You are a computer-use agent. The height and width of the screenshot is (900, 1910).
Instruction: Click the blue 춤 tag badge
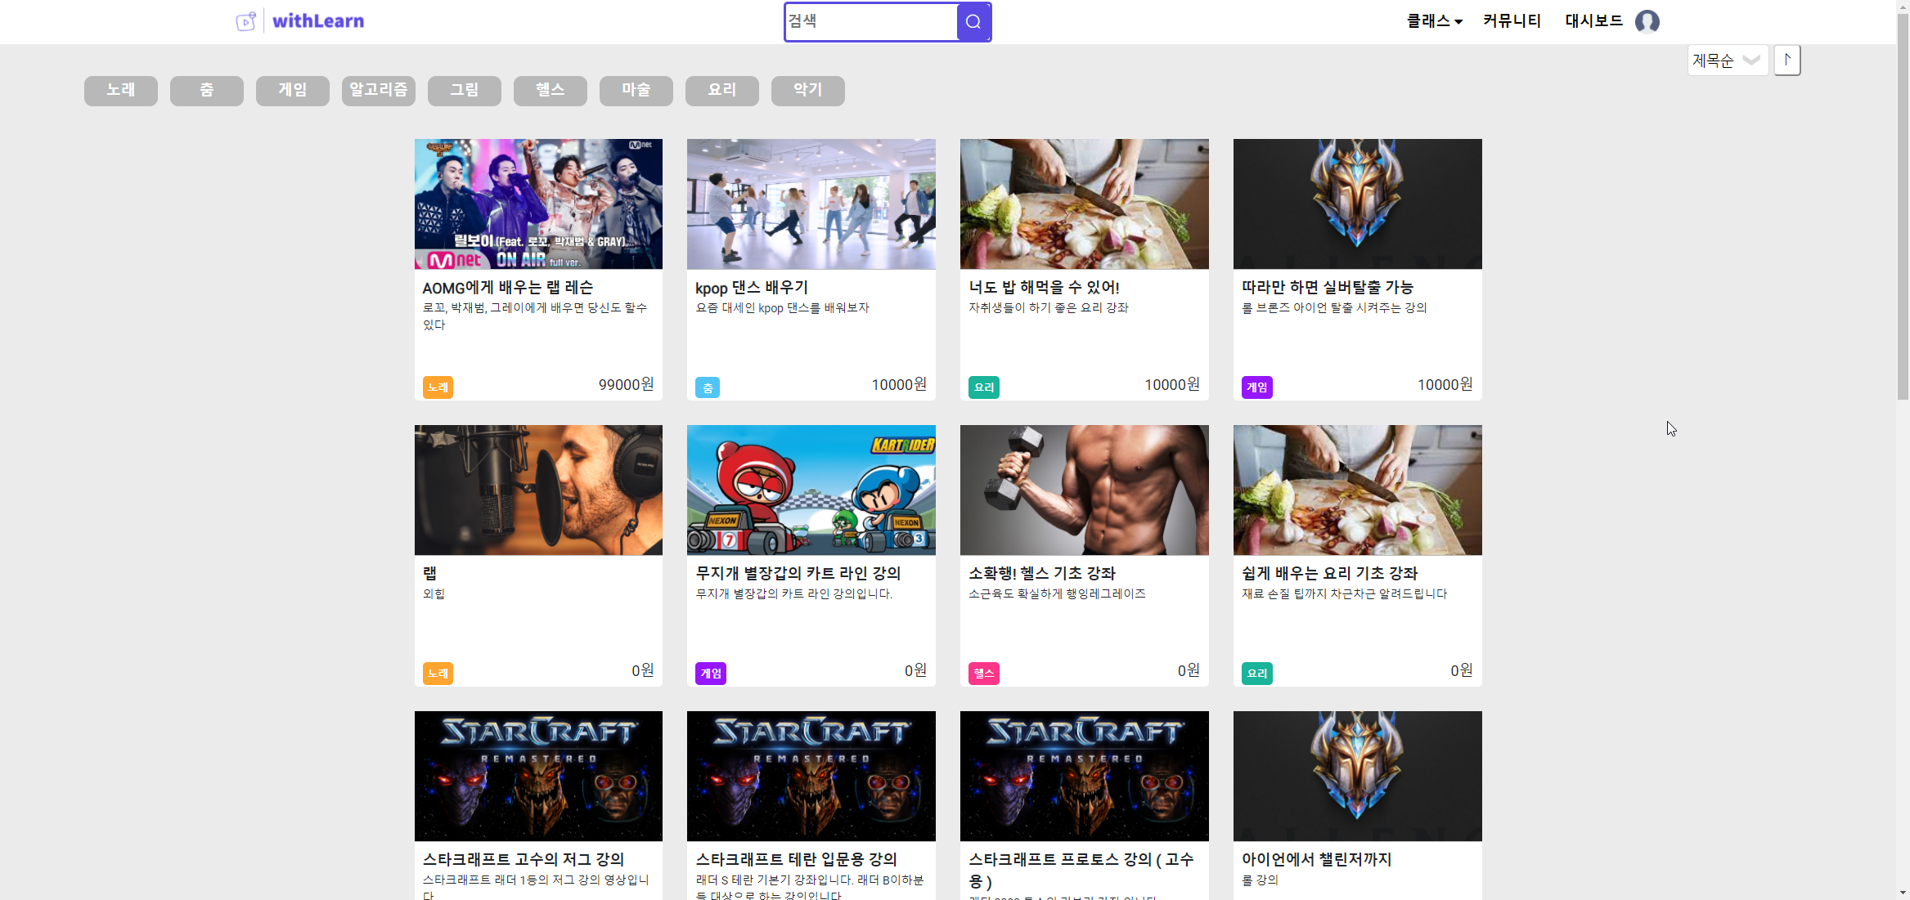(707, 387)
